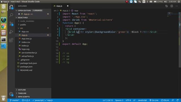Click the master git branch indicator
Viewport: 181px width, 102px height.
pyautogui.click(x=14, y=100)
